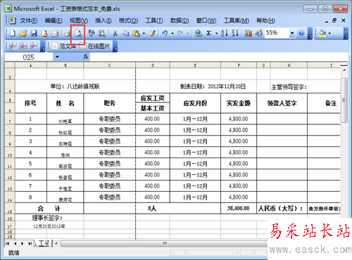
Task: Open the Research icon beside spelling check
Action: (x=102, y=34)
